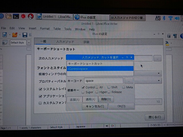Click the キーコード space input field
183x137 pixels.
click(104, 81)
